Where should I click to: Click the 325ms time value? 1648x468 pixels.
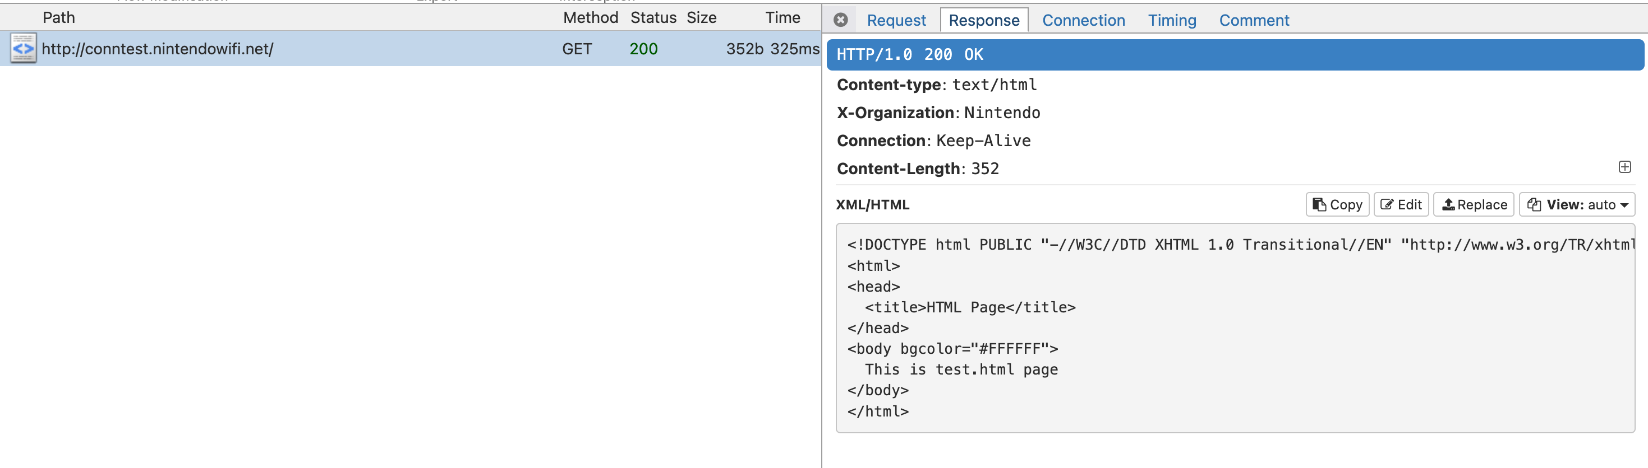click(795, 49)
